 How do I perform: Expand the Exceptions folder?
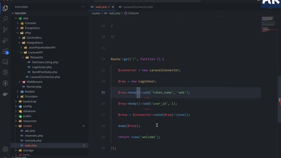pyautogui.click(x=18, y=28)
